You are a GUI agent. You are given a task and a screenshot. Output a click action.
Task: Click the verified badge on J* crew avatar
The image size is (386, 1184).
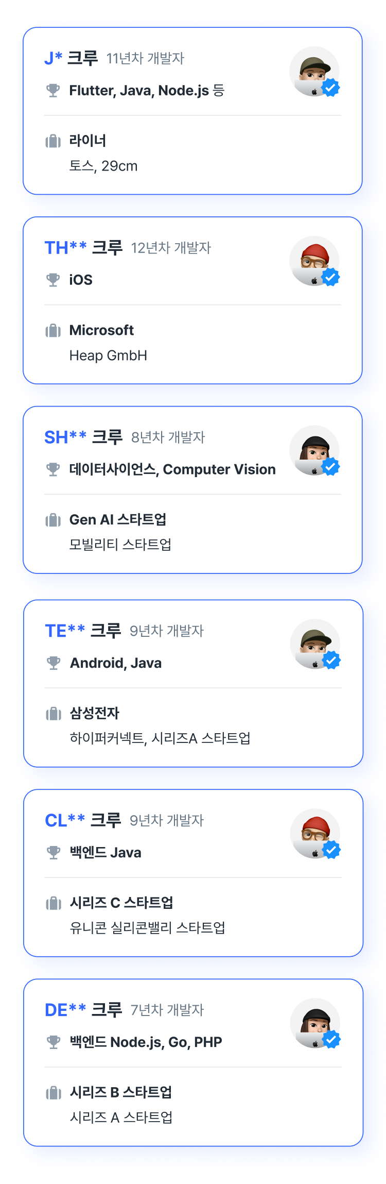[x=330, y=88]
